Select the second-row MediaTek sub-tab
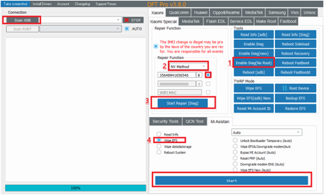Viewport: 324px width, 195px height. click(191, 21)
